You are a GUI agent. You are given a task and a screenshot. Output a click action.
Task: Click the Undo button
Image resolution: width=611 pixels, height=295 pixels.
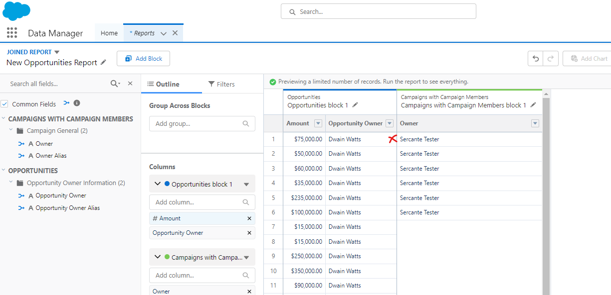536,59
